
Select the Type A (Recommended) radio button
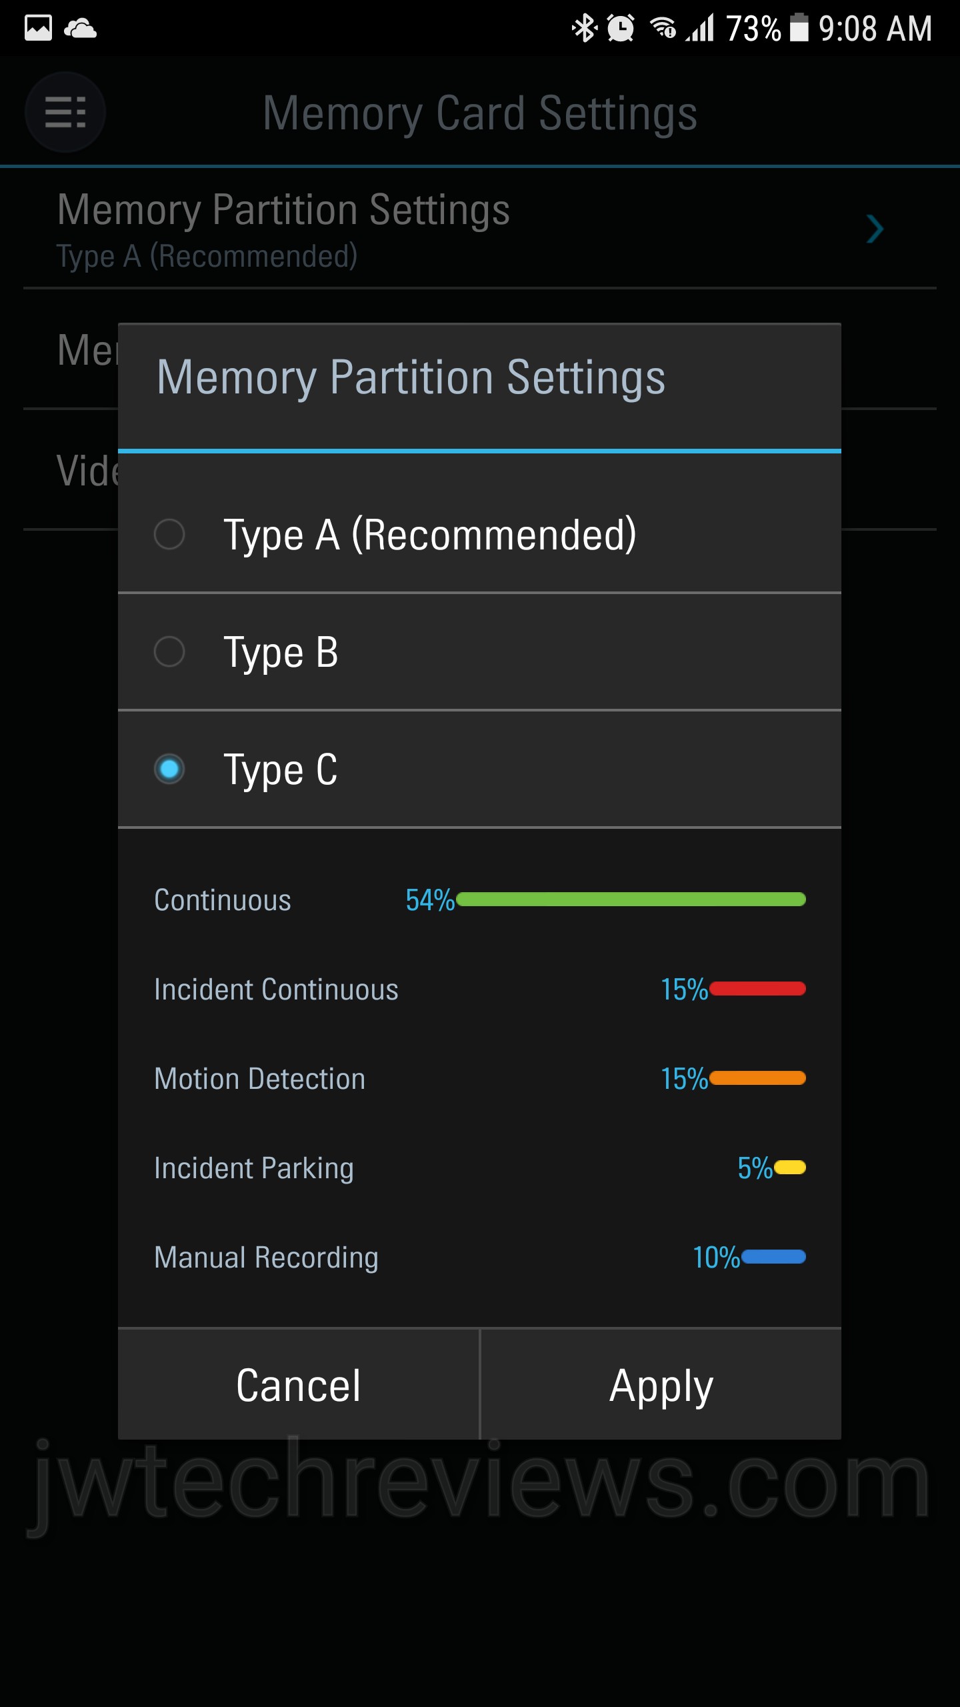point(169,534)
